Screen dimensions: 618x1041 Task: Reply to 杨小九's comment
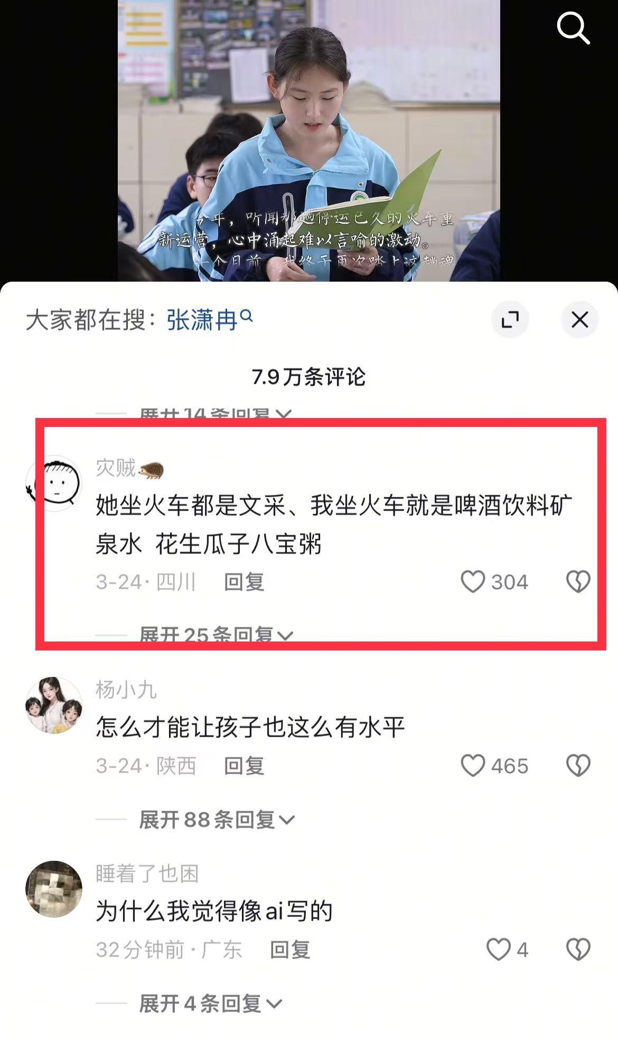(x=244, y=766)
